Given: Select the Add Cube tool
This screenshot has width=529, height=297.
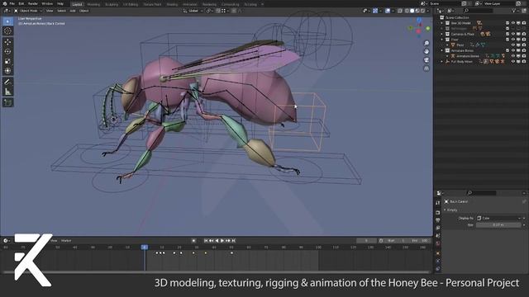Looking at the screenshot, I should coord(7,102).
